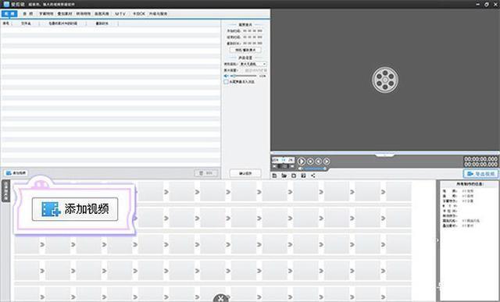This screenshot has width=500, height=302.
Task: Open the 升级与服务 tab
Action: tap(158, 14)
